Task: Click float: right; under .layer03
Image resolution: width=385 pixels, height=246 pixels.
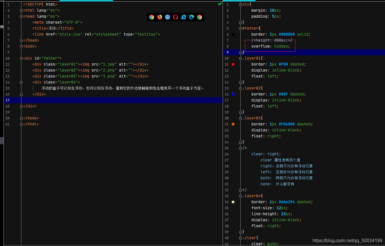Action: 266,136
